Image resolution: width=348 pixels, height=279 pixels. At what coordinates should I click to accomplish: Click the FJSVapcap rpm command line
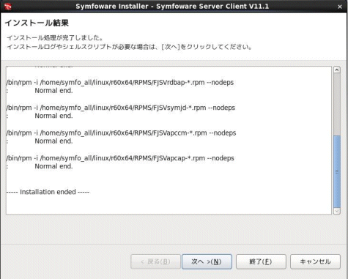120,158
